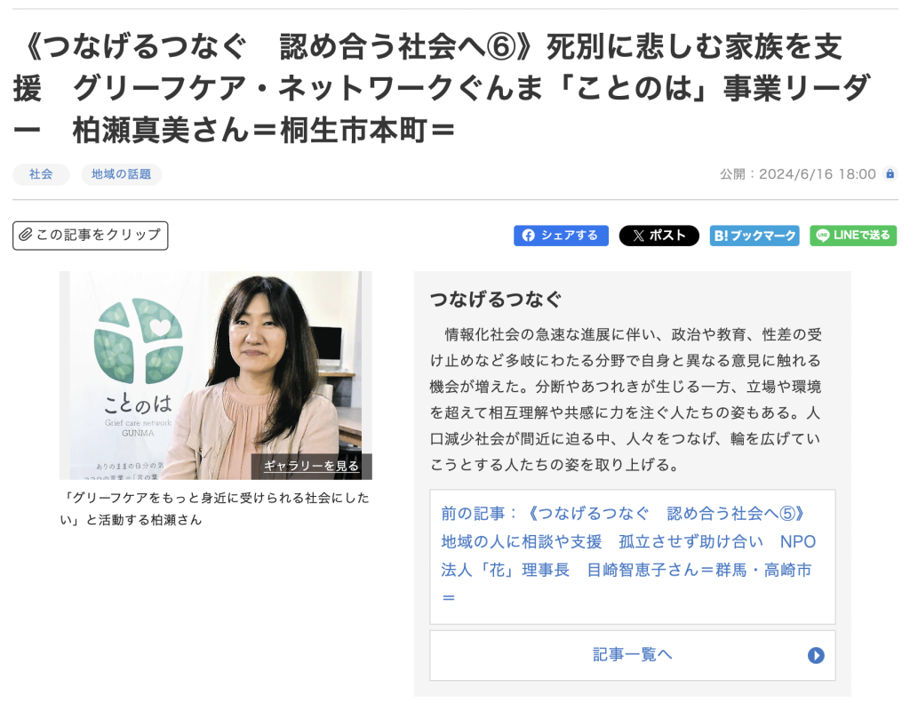Click the photo of 柏瀬さん

click(x=216, y=375)
